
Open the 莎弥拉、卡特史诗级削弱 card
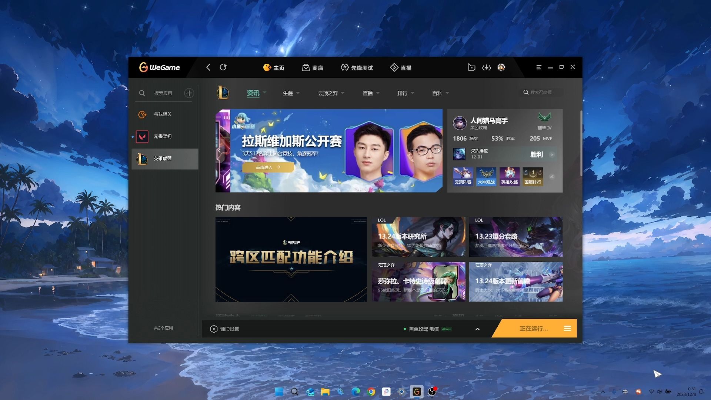418,282
